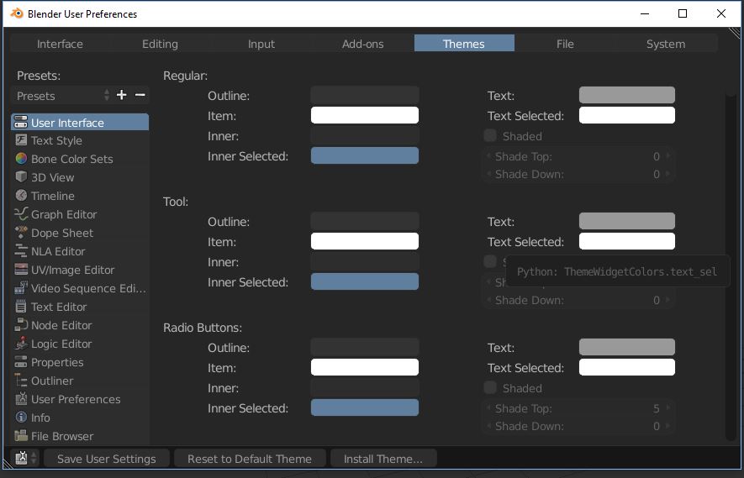Switch to the Interface tab
This screenshot has width=744, height=478.
click(60, 44)
